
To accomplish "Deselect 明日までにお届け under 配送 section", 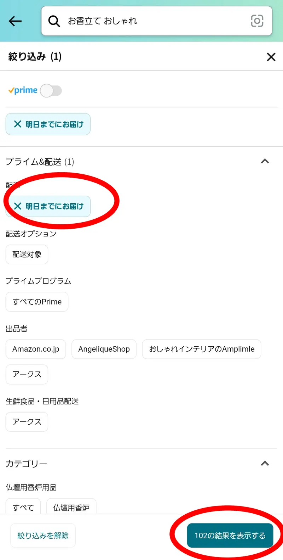I will [48, 206].
